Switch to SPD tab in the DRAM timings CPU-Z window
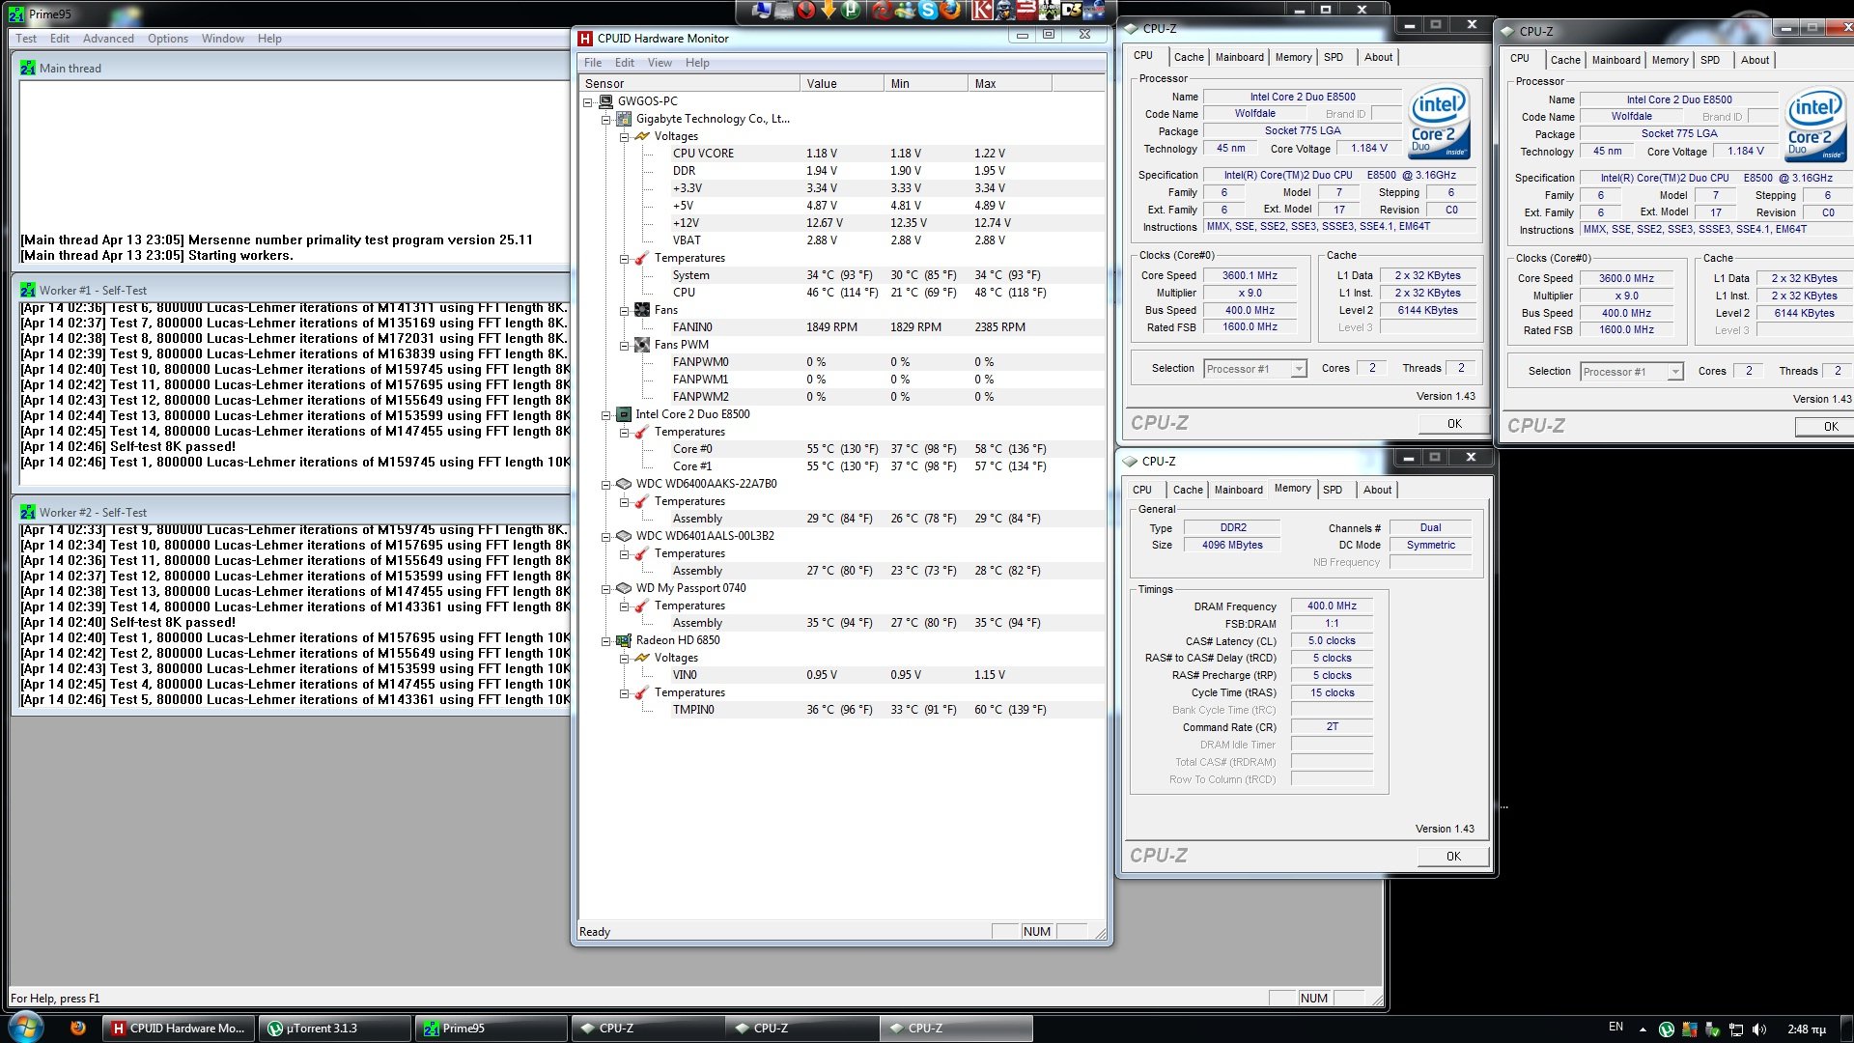Image resolution: width=1854 pixels, height=1043 pixels. (1333, 490)
